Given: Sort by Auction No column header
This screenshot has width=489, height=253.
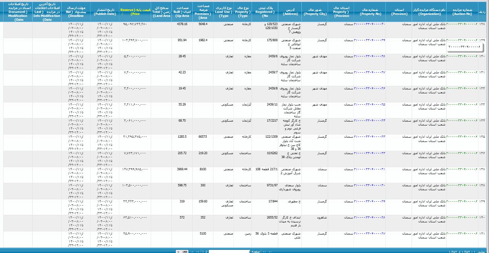Looking at the screenshot, I should pos(462,11).
